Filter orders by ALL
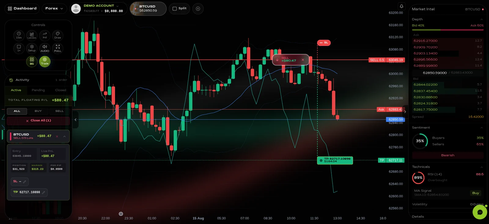 17,111
